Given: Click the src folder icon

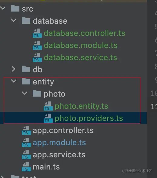Looking at the screenshot, I should tap(15, 8).
